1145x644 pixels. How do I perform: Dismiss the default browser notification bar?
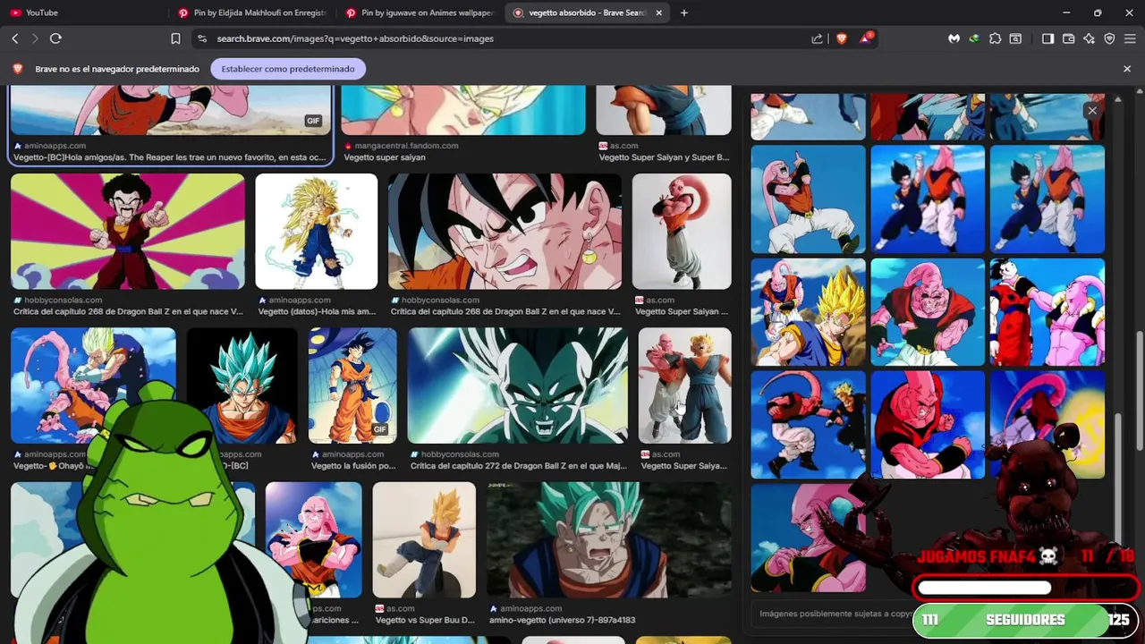1127,69
